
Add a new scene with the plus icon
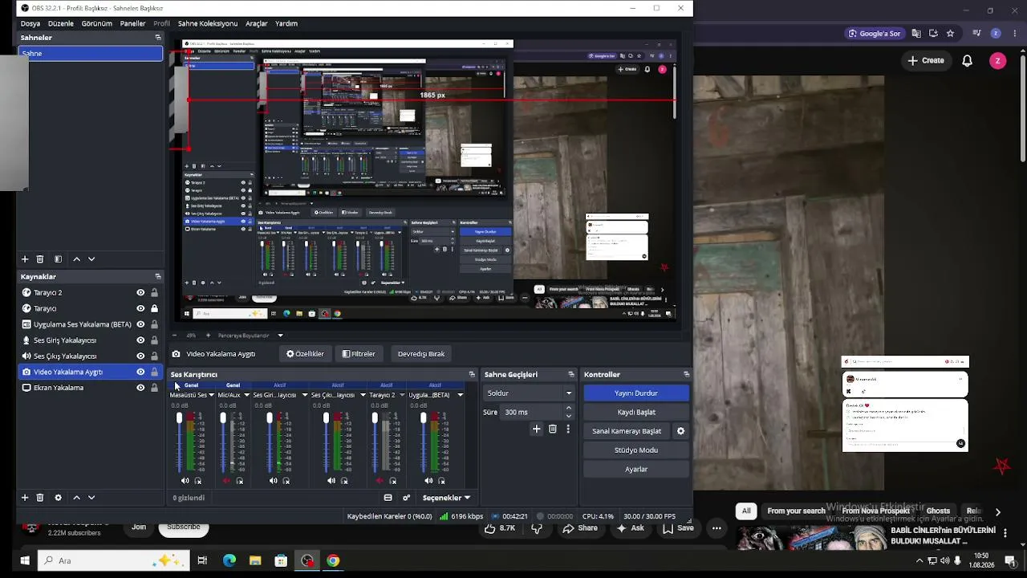(x=25, y=259)
